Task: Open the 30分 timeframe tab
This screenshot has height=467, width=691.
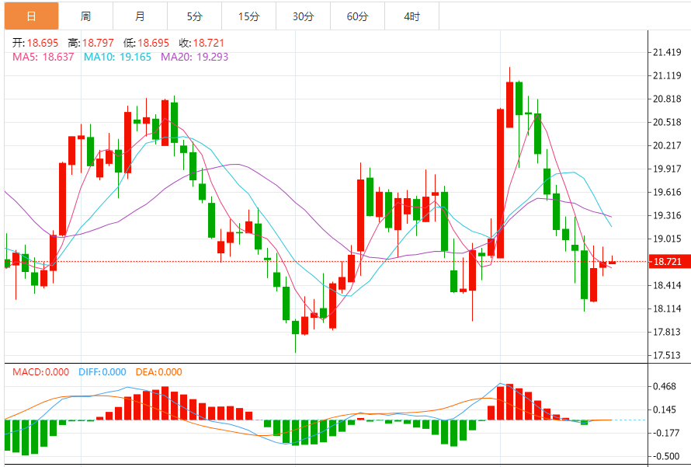Action: 304,16
